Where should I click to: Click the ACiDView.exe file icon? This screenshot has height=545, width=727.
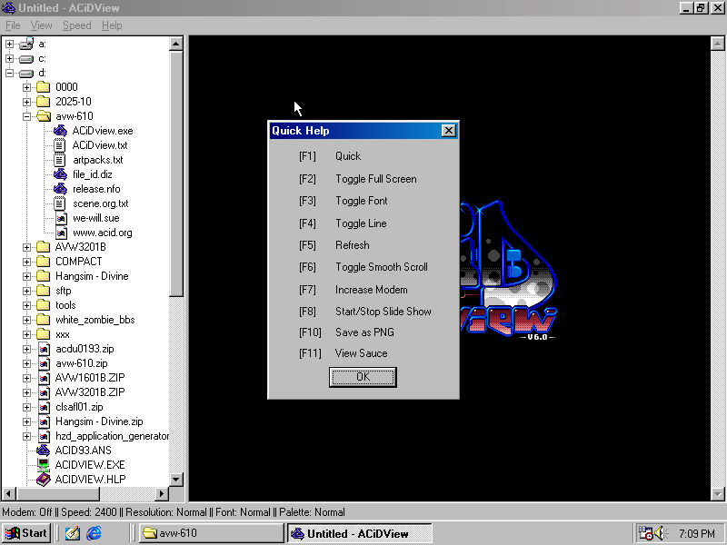60,131
